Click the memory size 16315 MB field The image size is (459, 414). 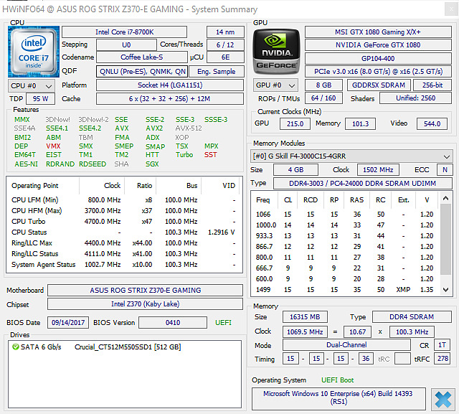(305, 317)
